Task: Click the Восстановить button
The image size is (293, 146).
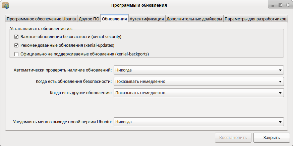Action: click(x=233, y=138)
